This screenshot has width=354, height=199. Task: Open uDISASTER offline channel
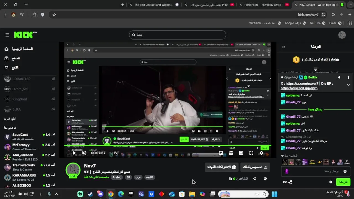tap(29, 79)
